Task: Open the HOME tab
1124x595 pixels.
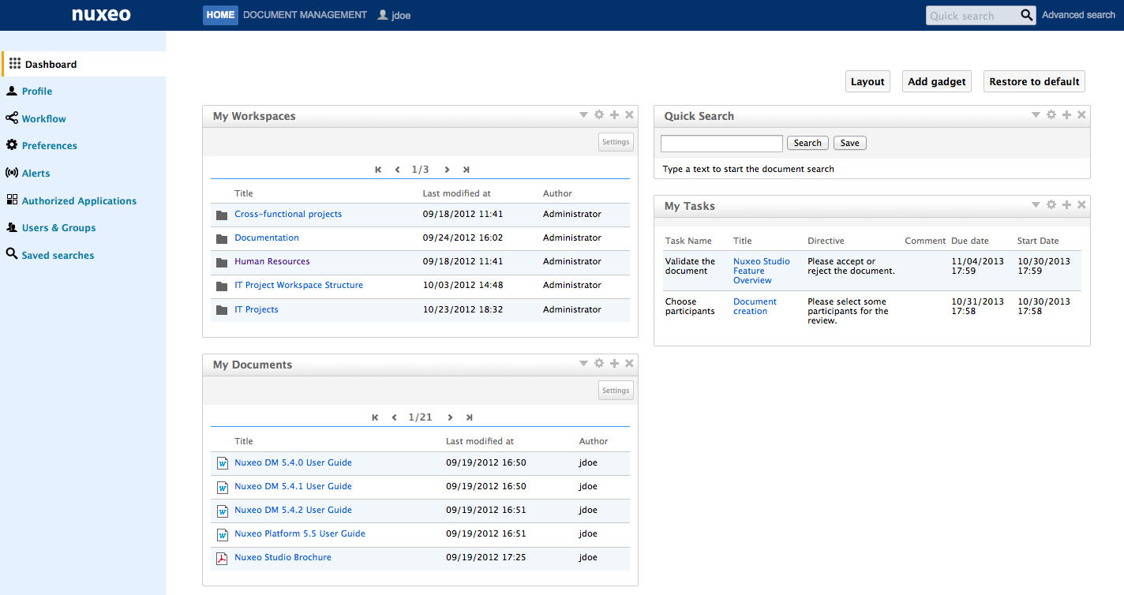Action: point(220,15)
